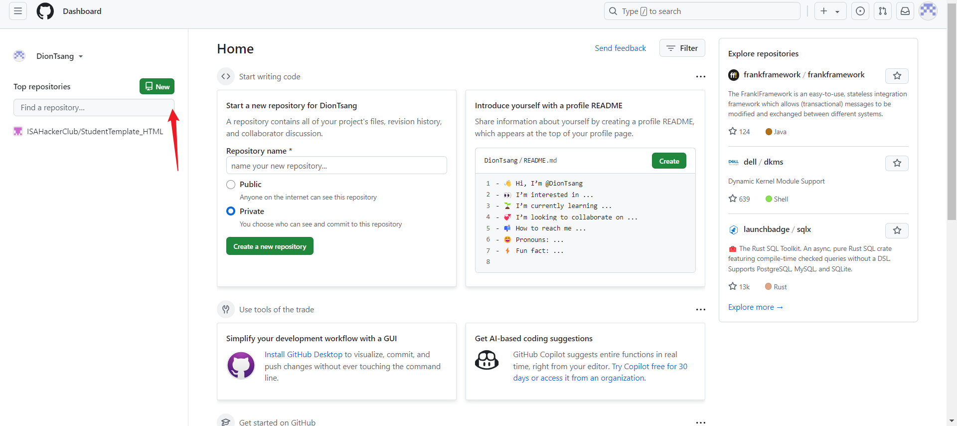Image resolution: width=957 pixels, height=426 pixels.
Task: Star the launchbadge / sqlx repository
Action: point(897,230)
